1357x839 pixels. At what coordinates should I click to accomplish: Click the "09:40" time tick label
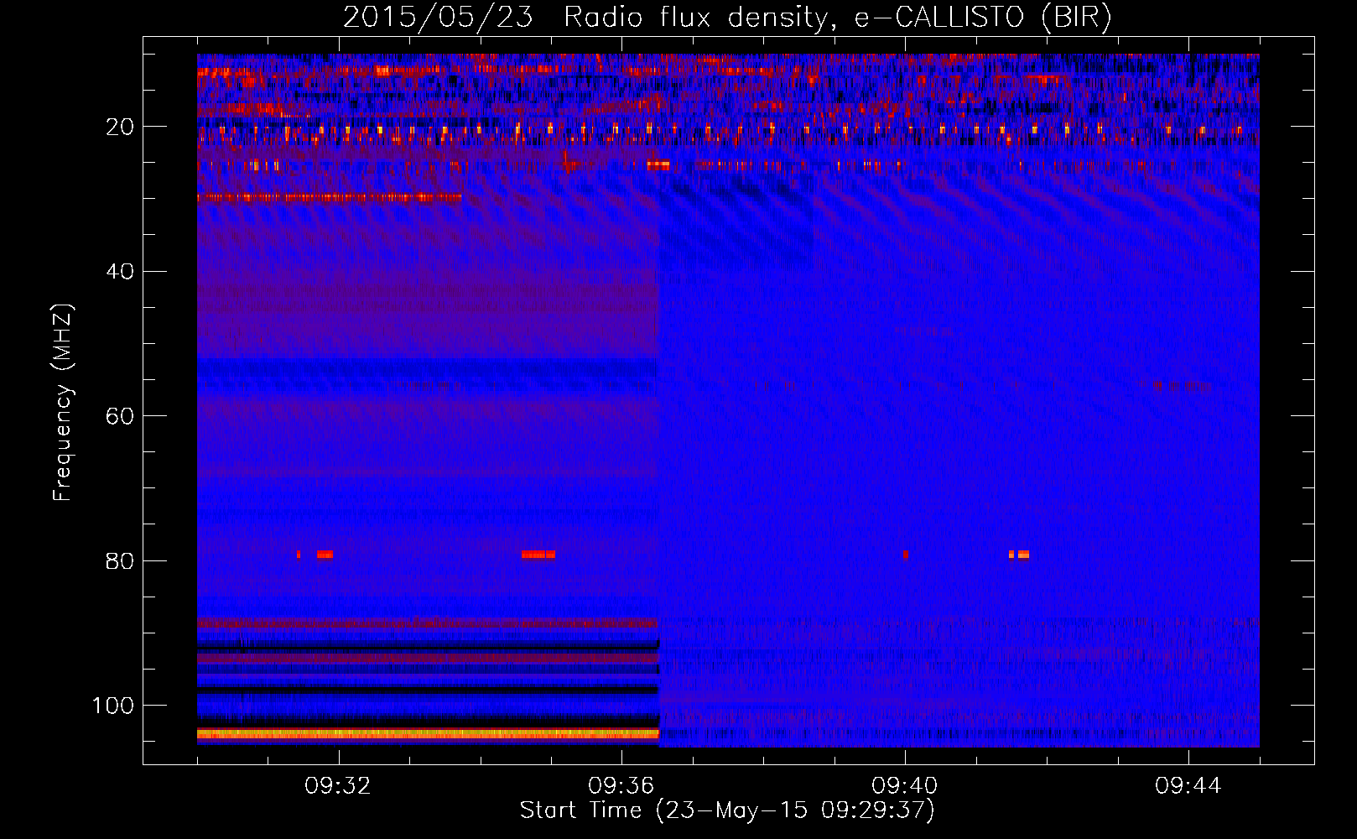pyautogui.click(x=905, y=786)
